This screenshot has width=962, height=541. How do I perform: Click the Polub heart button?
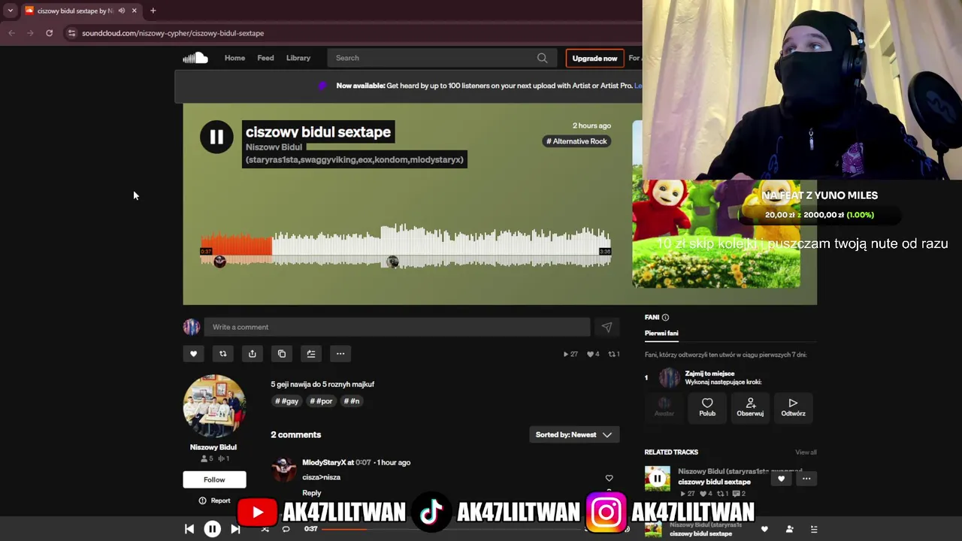(707, 407)
